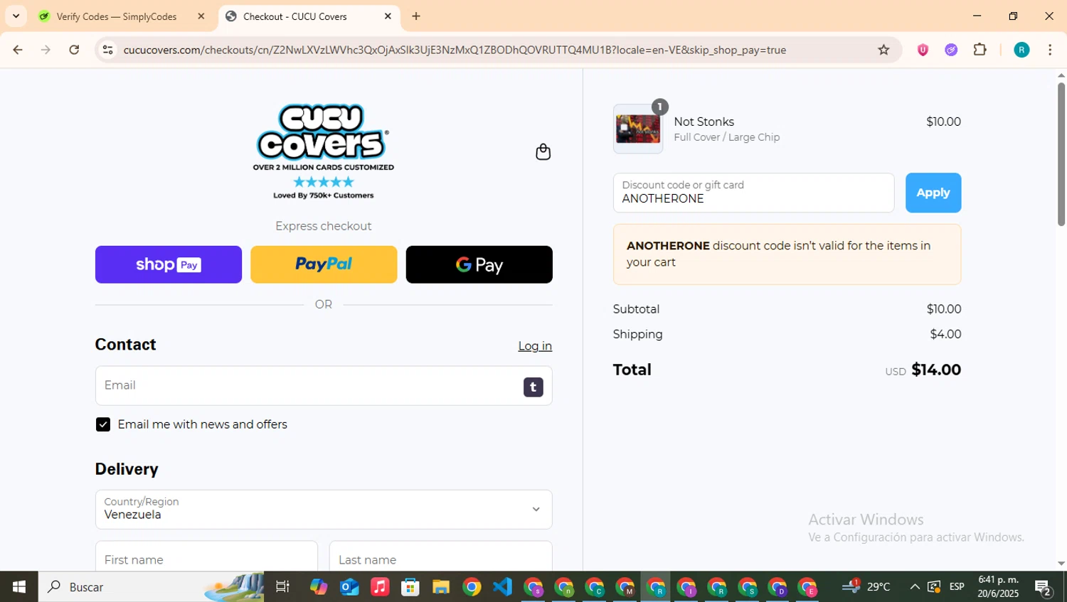Open the Music app taskbar icon
The height and width of the screenshot is (602, 1067).
point(380,587)
